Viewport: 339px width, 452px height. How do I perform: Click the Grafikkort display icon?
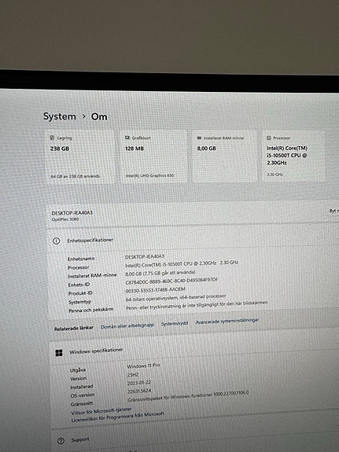(127, 138)
